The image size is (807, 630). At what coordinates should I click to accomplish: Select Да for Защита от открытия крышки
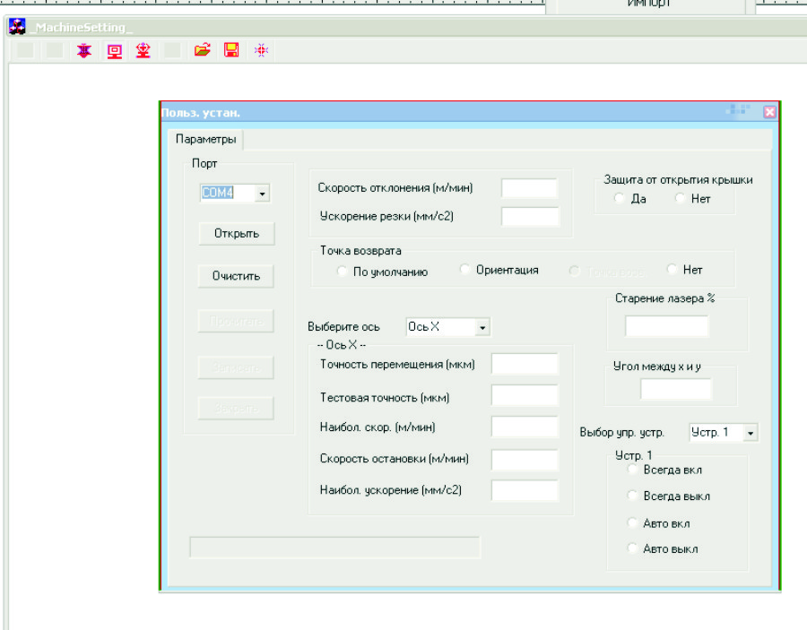pyautogui.click(x=620, y=198)
